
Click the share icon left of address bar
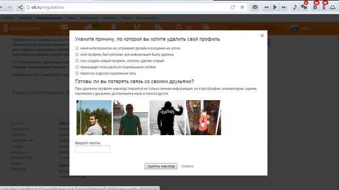(20, 7)
